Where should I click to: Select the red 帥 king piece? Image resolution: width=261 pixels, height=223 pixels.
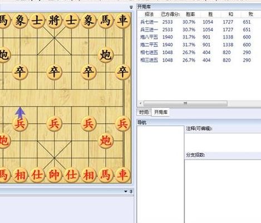(54, 175)
